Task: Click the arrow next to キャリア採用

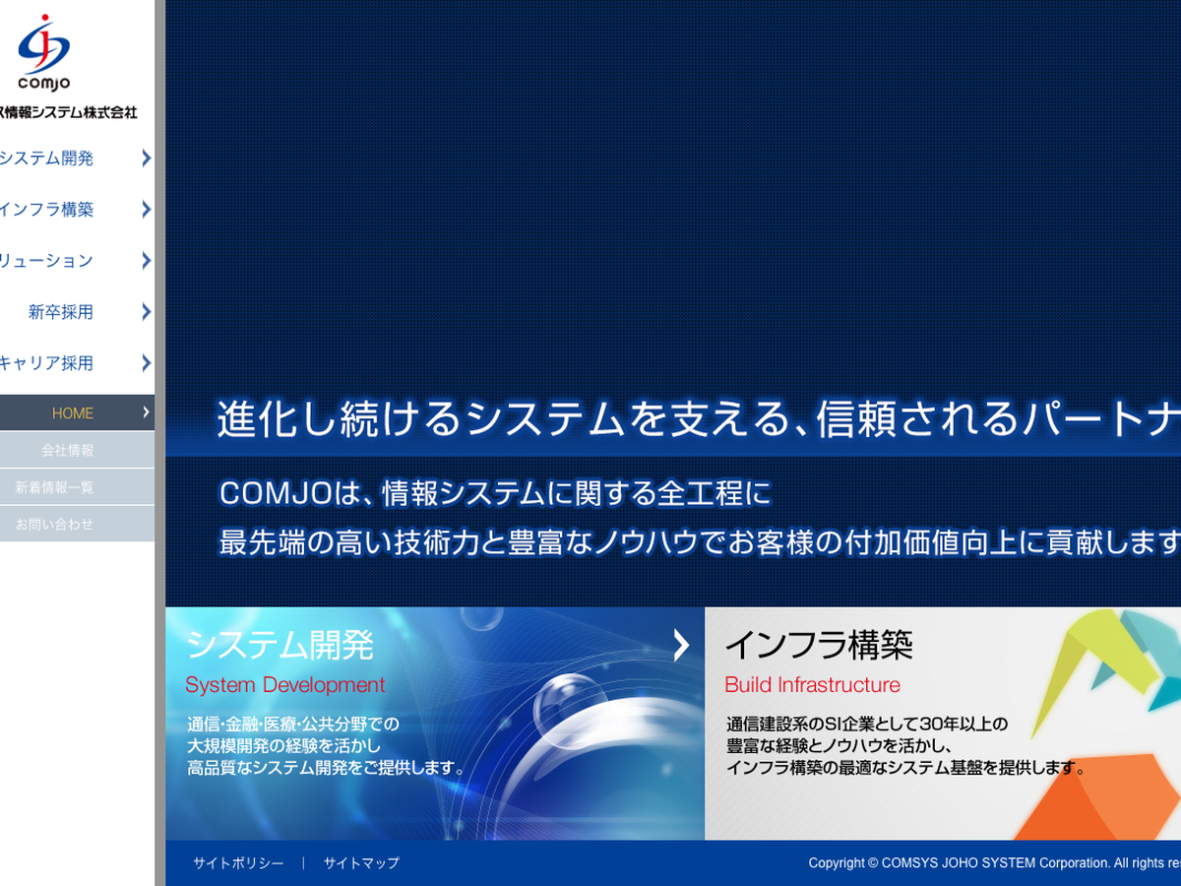Action: [x=146, y=362]
